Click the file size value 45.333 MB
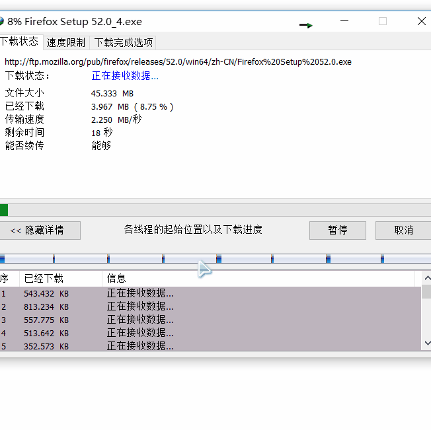This screenshot has width=431, height=430. 112,94
